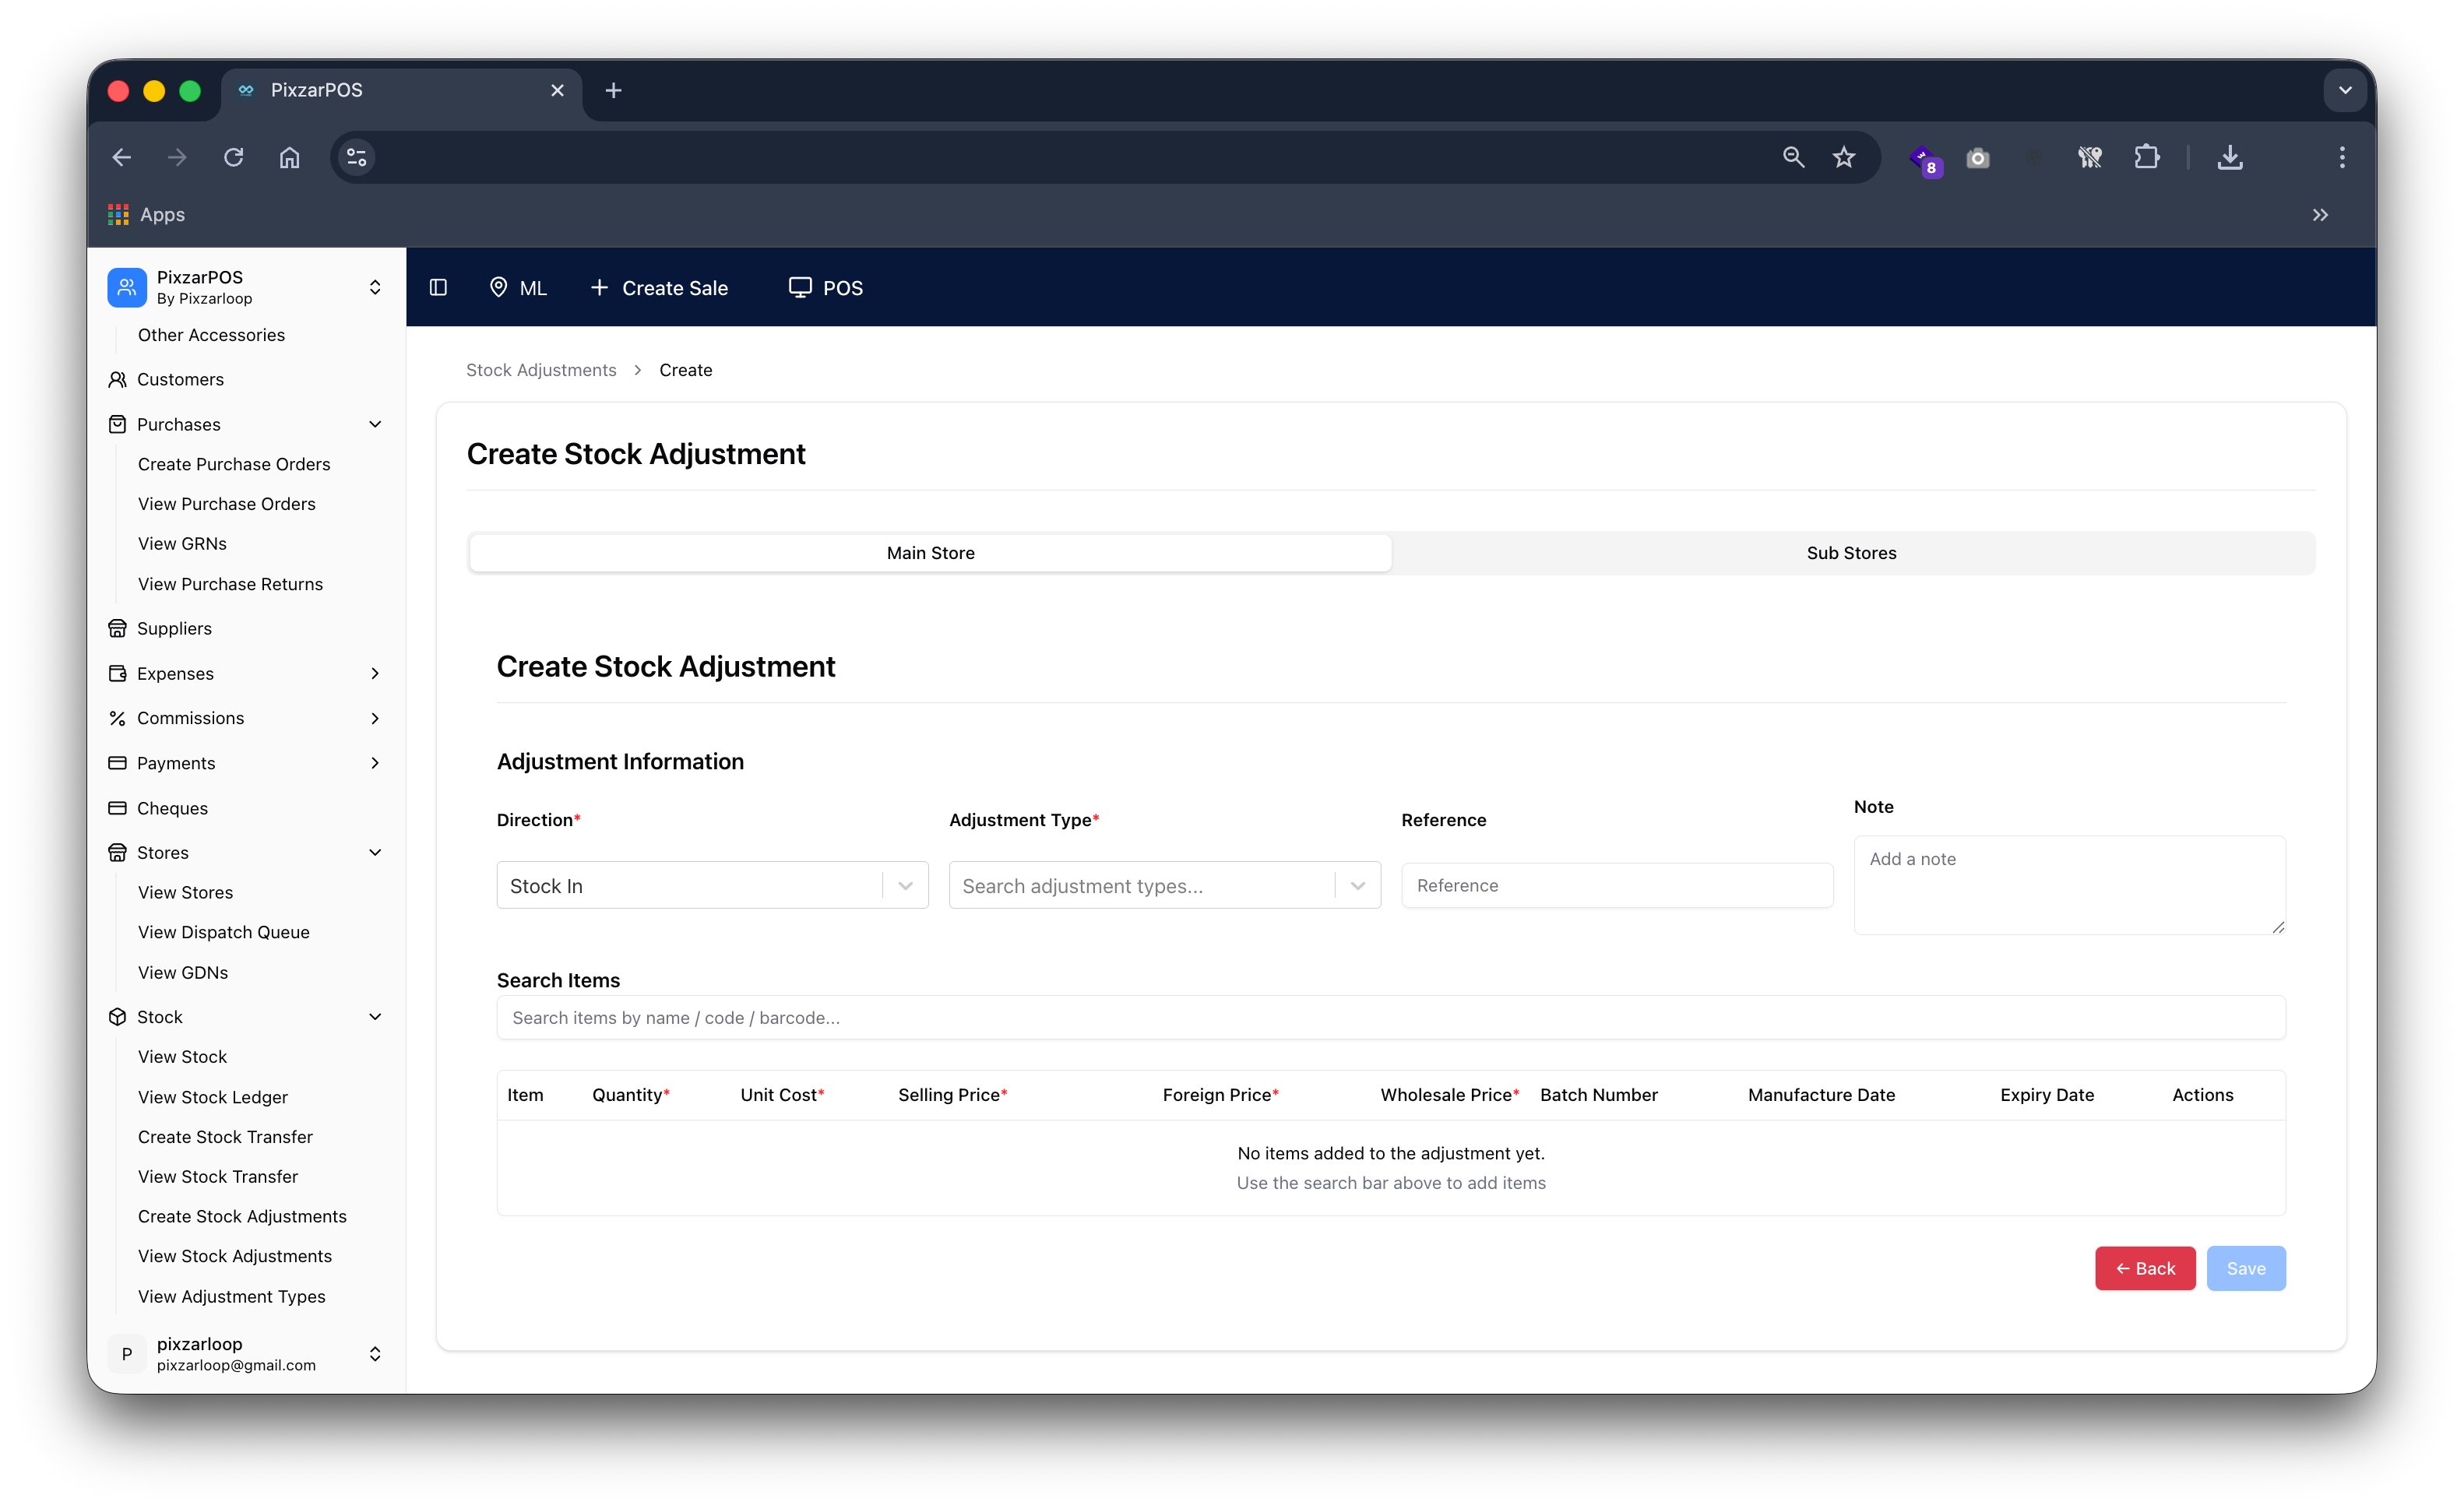Switch to the Sub Stores tab
2464x1509 pixels.
click(1851, 552)
